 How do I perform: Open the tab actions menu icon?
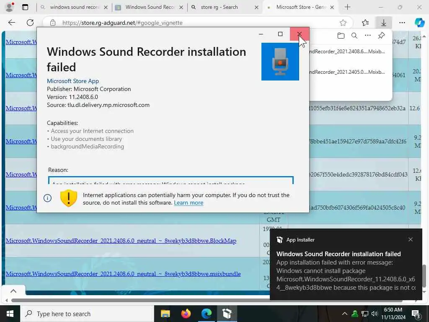(x=25, y=7)
